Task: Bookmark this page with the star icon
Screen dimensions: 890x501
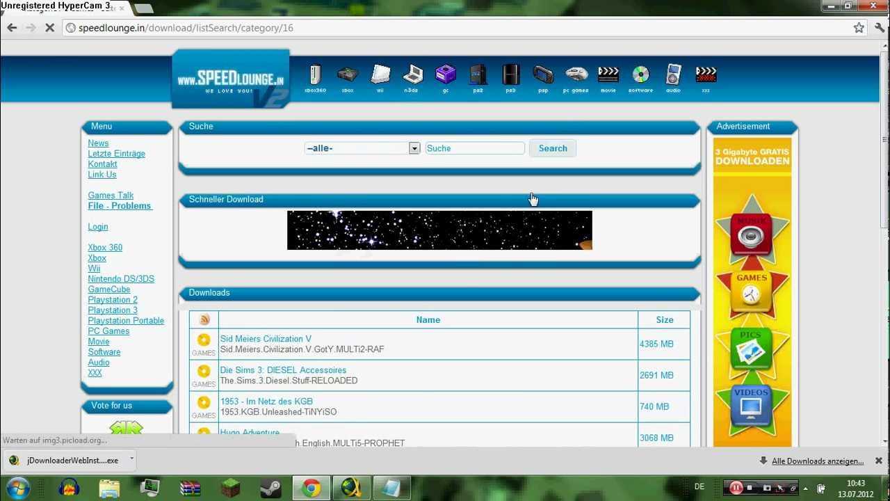Action: coord(859,28)
